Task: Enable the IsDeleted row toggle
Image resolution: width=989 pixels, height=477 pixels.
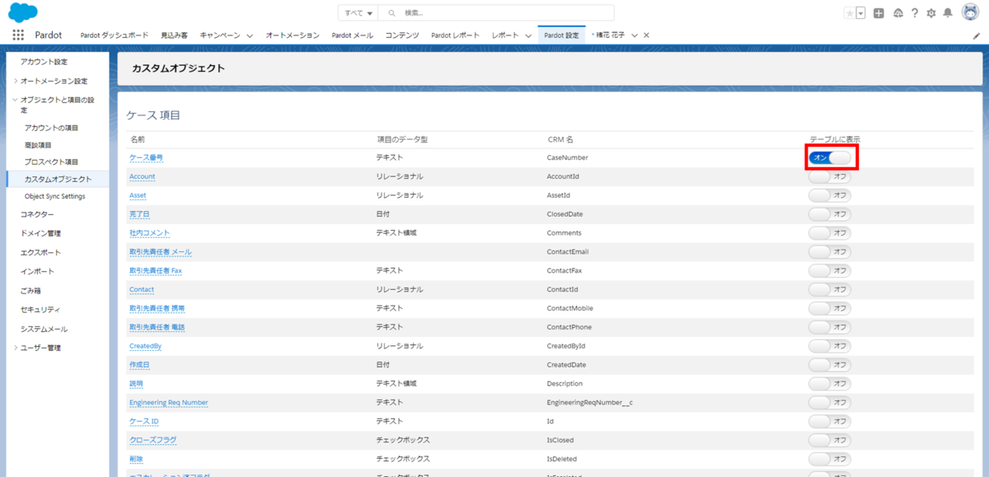Action: pyautogui.click(x=830, y=459)
